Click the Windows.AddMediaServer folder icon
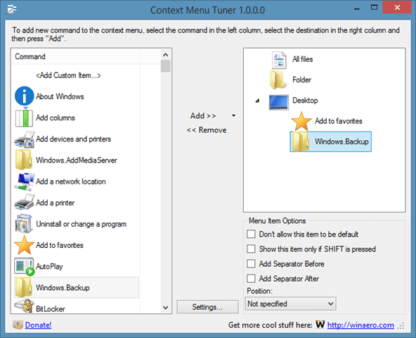Image resolution: width=416 pixels, height=338 pixels. (x=24, y=160)
